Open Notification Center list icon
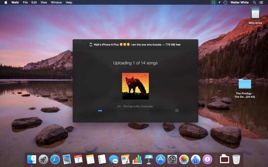Image resolution: width=268 pixels, height=167 pixels. 261,2
